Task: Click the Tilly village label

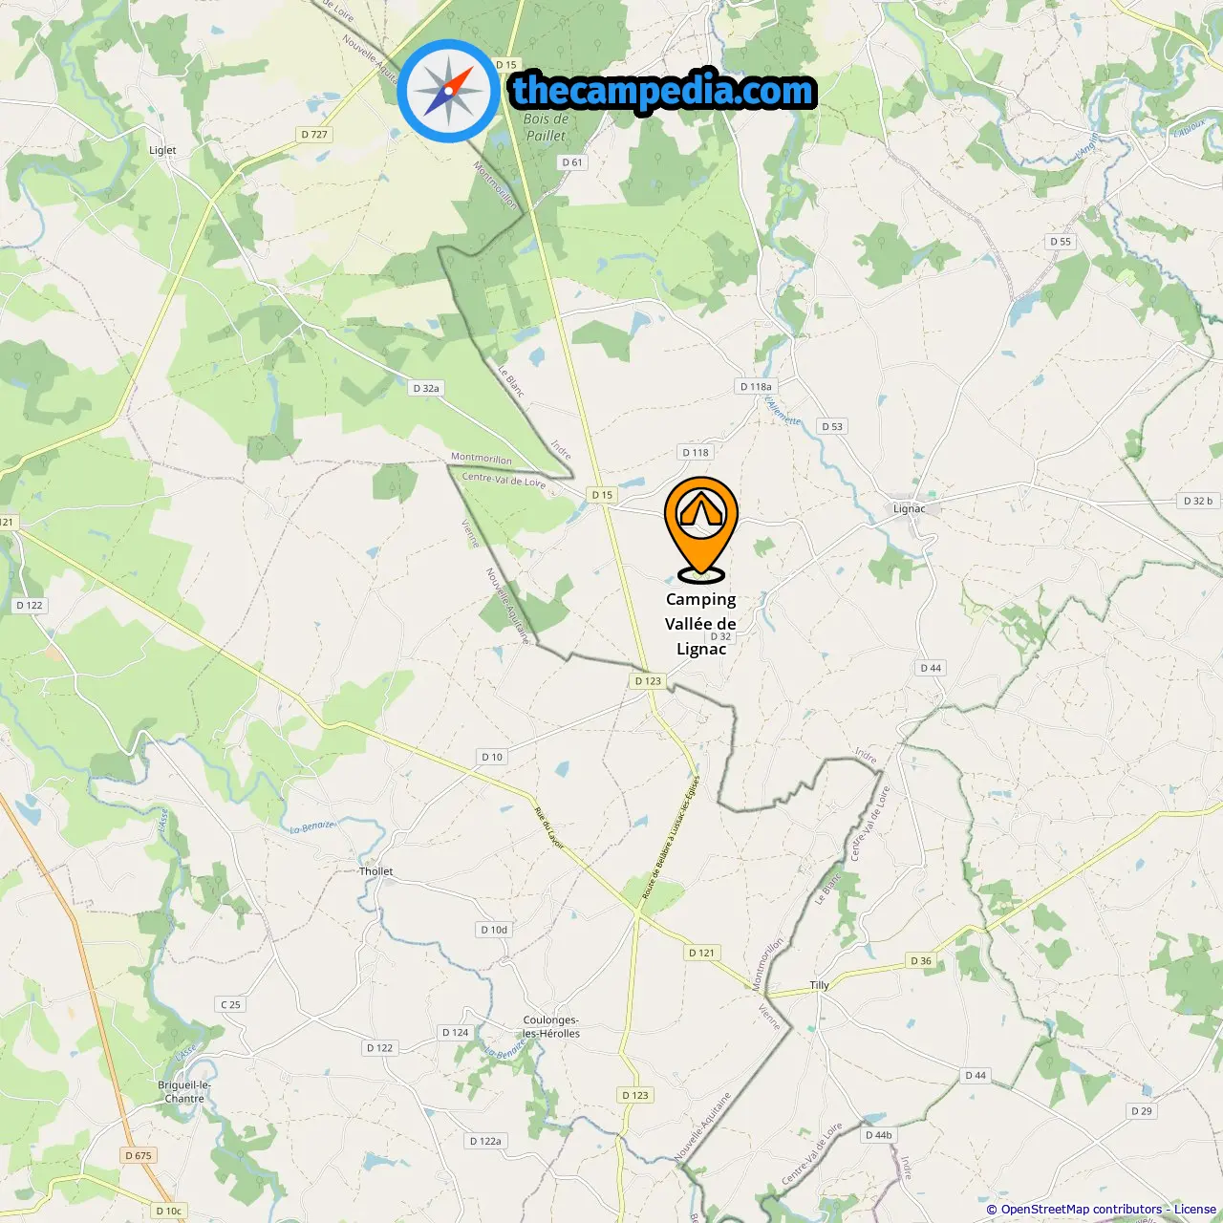Action: (x=820, y=985)
